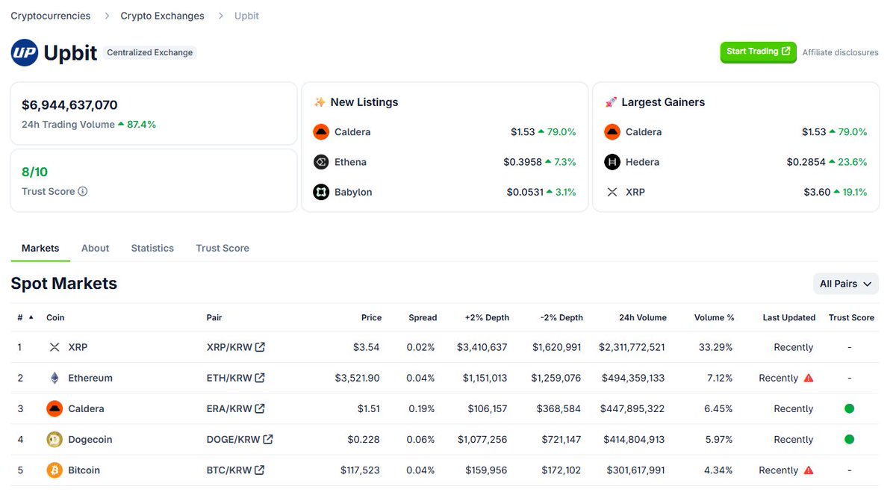Click the $2,311,772,521 volume cell
The image size is (896, 492).
click(632, 347)
